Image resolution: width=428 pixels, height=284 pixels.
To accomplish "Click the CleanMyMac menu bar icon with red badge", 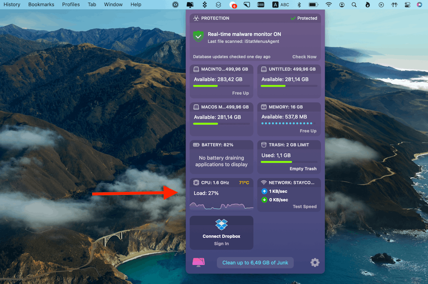I will (x=233, y=5).
